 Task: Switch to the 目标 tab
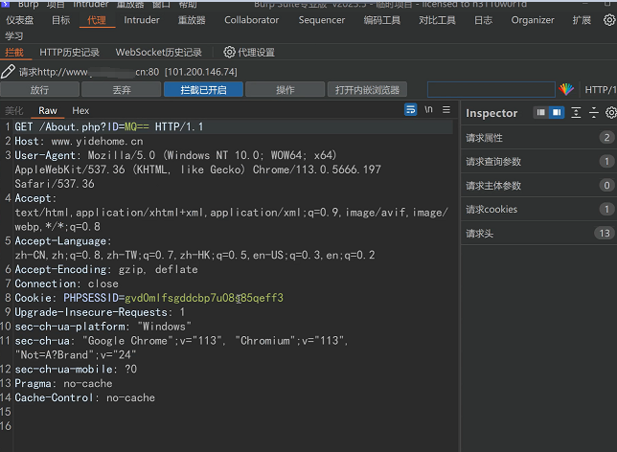(x=60, y=20)
